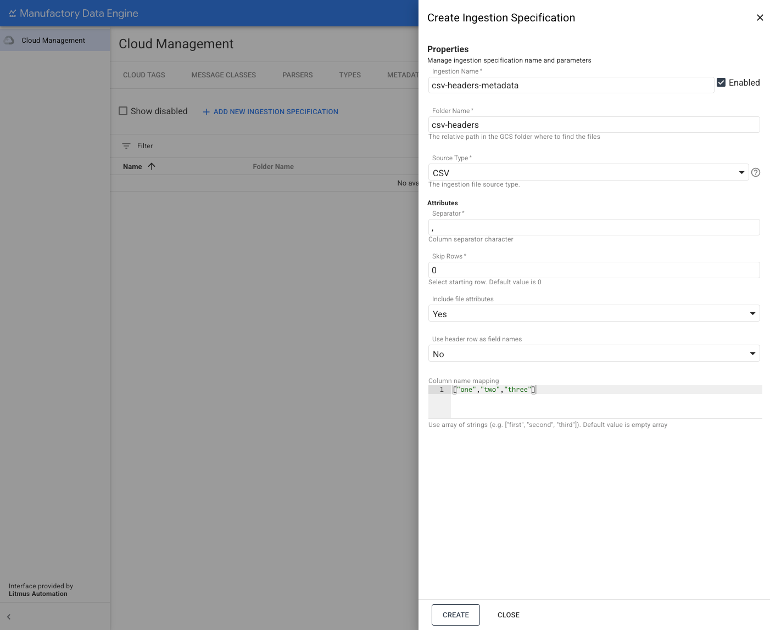This screenshot has width=770, height=630.
Task: Open the MESSAGE CLASSES tab
Action: [223, 75]
